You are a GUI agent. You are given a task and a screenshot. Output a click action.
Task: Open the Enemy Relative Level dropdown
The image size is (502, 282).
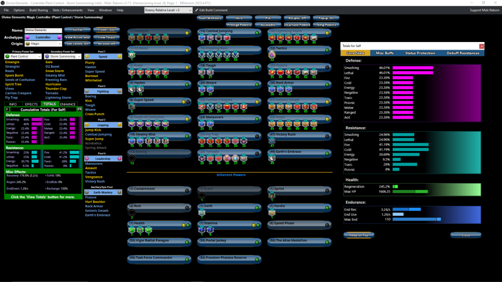click(x=168, y=10)
